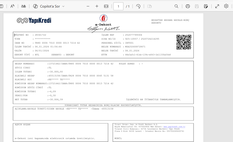Click the Page view icon
This screenshot has height=142, width=233.
coord(150,6)
